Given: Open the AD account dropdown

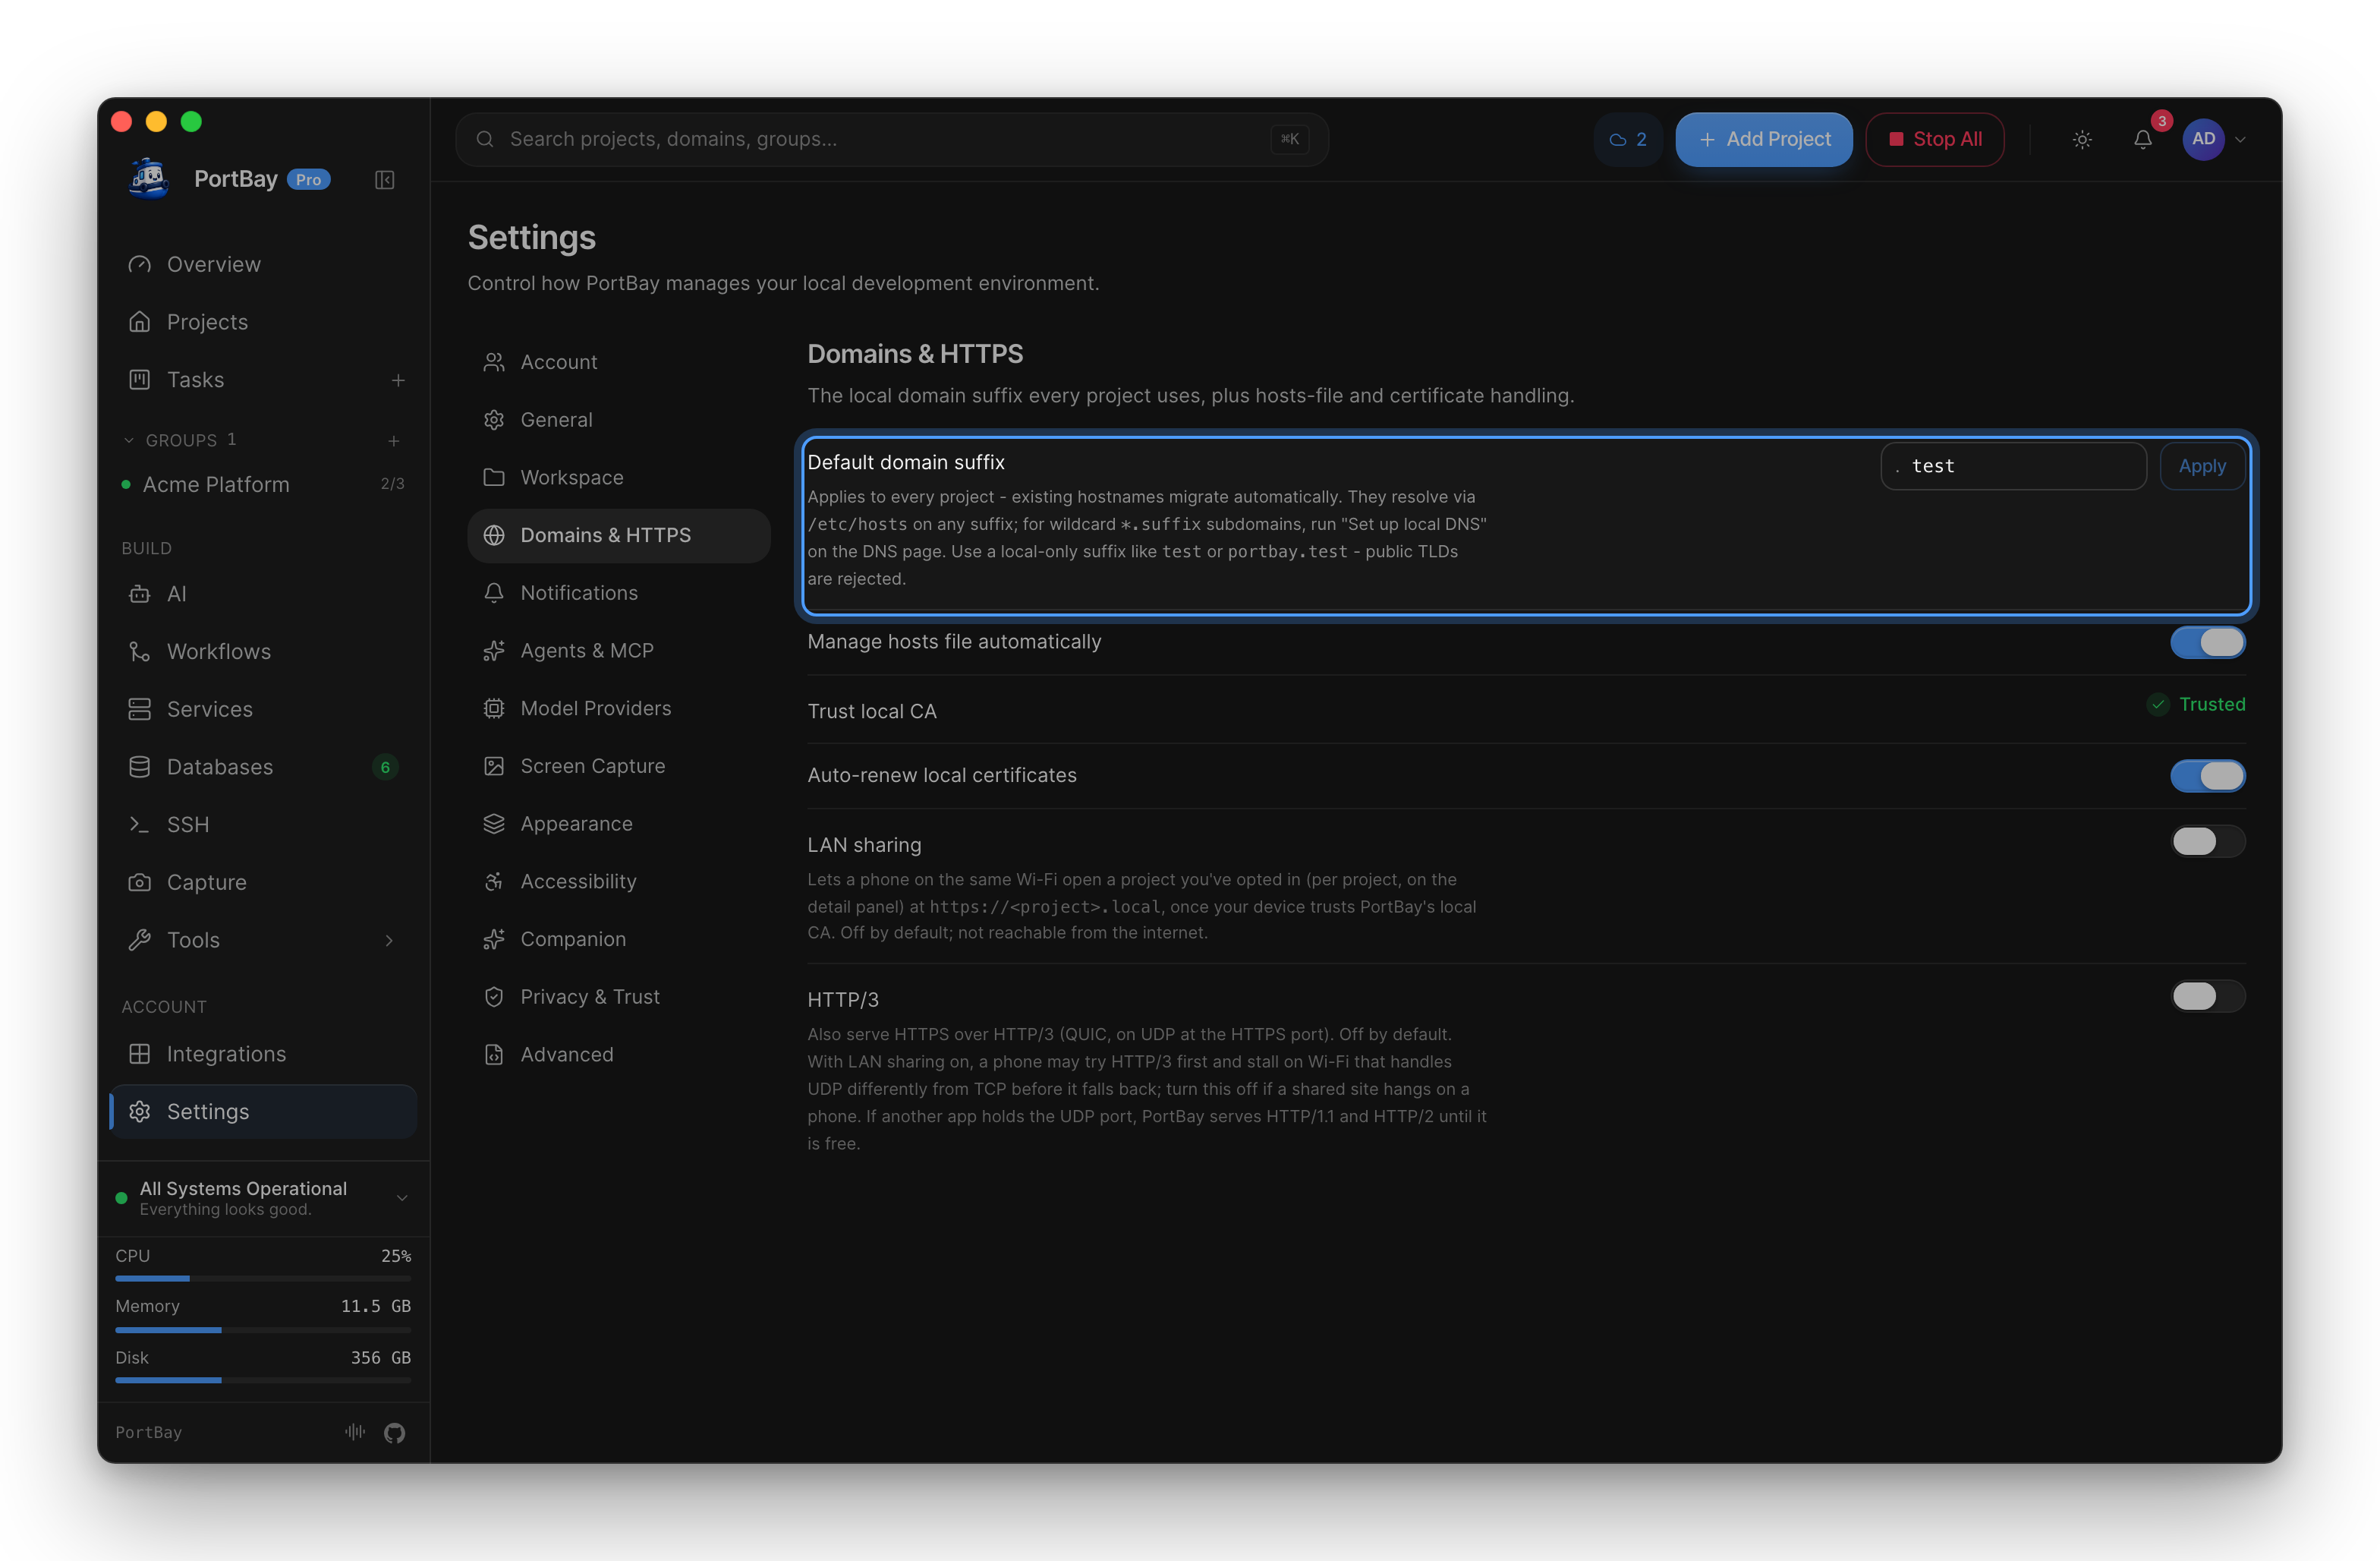Looking at the screenshot, I should pos(2214,140).
